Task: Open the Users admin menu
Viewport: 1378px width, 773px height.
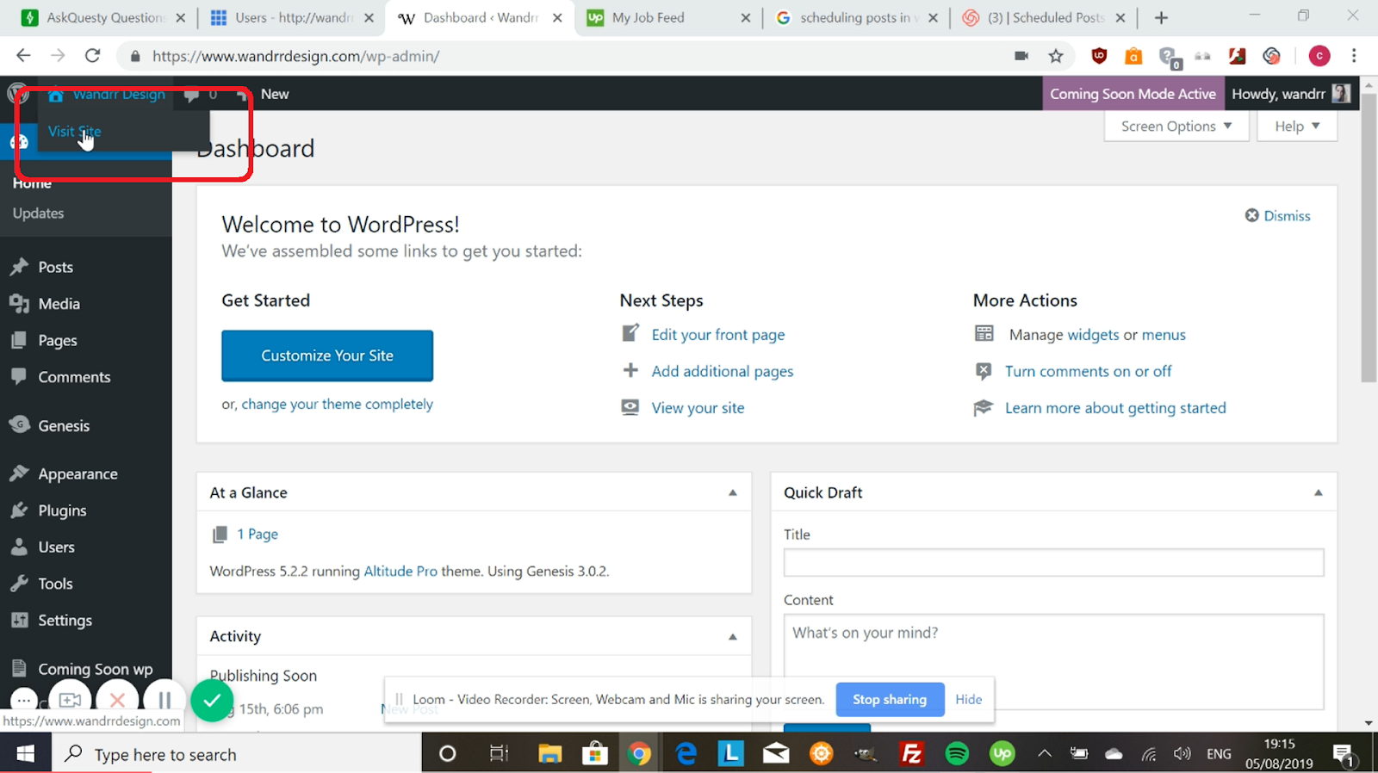Action: 56,547
